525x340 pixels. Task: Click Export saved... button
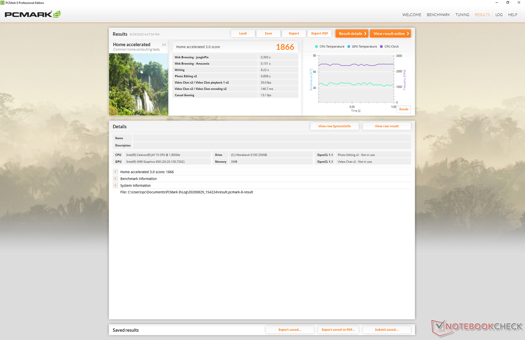coord(290,330)
